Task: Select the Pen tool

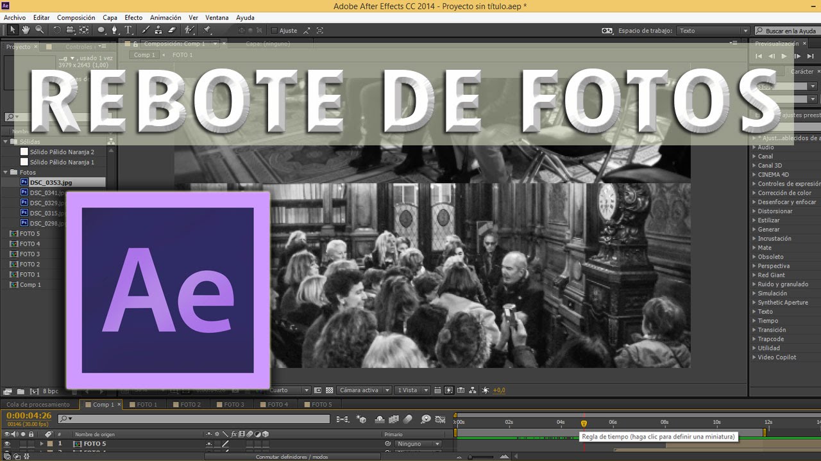Action: pyautogui.click(x=114, y=30)
